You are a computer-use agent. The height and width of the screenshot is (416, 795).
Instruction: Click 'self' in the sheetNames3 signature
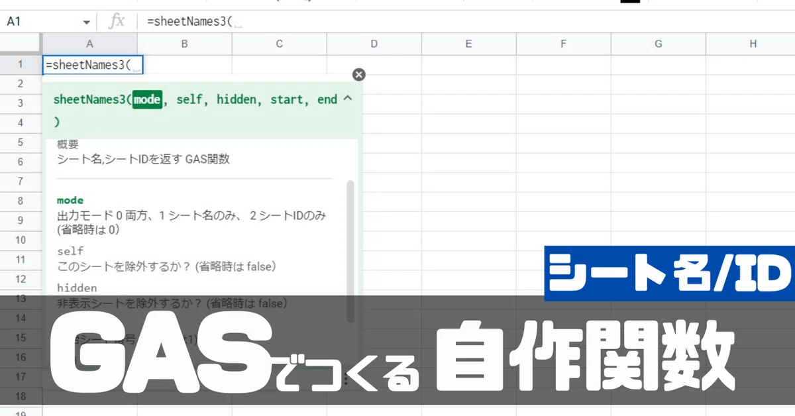coord(190,99)
